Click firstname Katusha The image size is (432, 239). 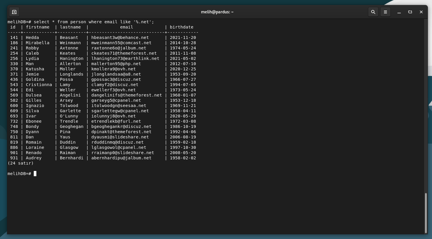(x=35, y=69)
